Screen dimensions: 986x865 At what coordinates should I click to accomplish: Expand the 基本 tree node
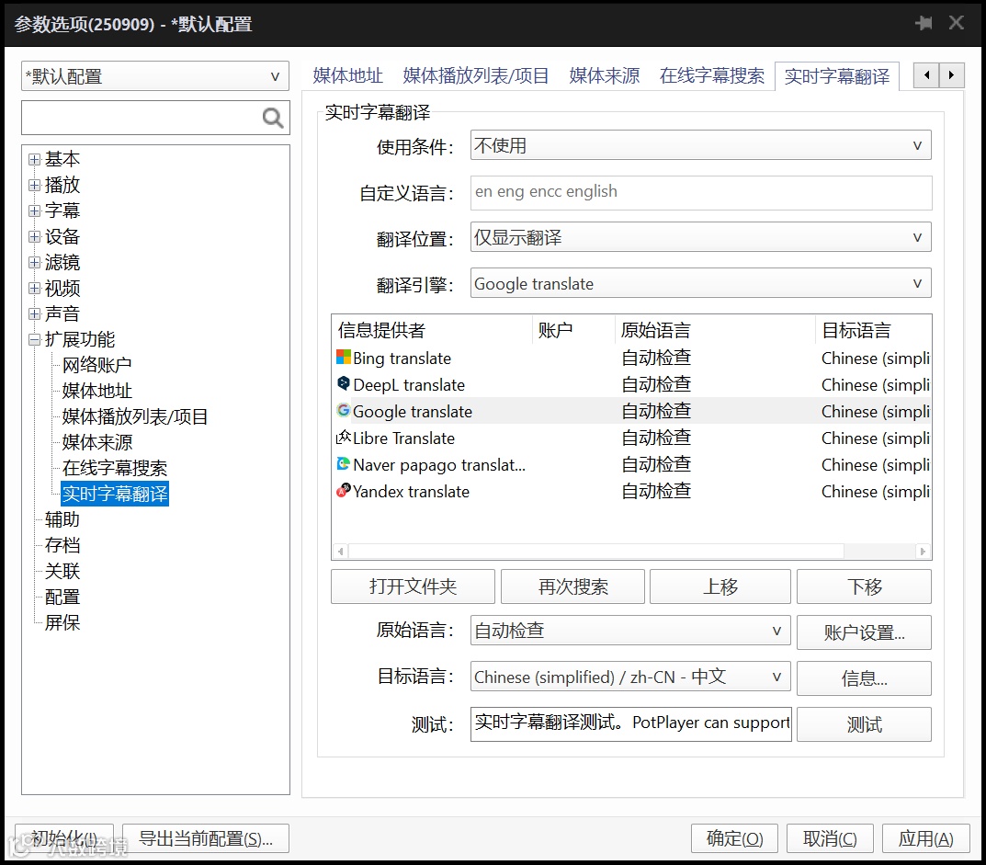pos(35,159)
